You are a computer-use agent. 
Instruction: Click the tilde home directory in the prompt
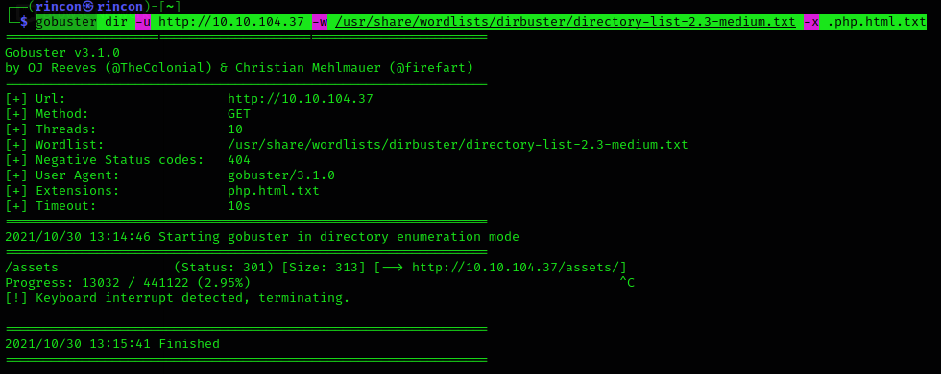170,7
